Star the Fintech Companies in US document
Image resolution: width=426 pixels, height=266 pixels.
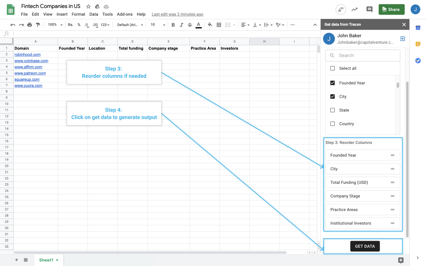click(x=88, y=7)
